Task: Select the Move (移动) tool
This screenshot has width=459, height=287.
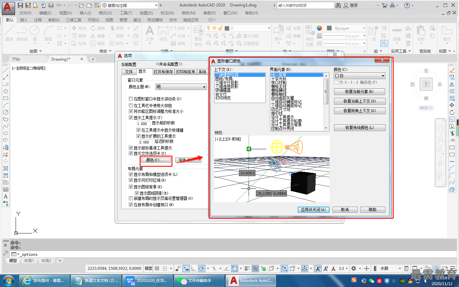Action: click(79, 28)
